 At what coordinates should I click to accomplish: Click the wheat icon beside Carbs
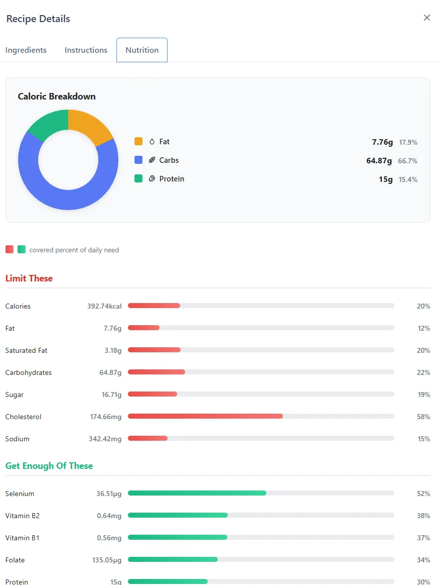point(153,160)
